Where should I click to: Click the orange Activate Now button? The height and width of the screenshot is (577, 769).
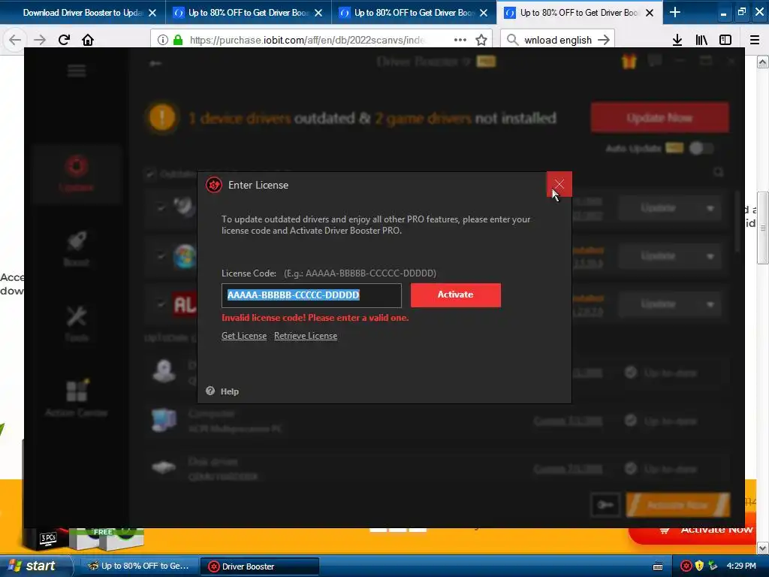coord(677,505)
